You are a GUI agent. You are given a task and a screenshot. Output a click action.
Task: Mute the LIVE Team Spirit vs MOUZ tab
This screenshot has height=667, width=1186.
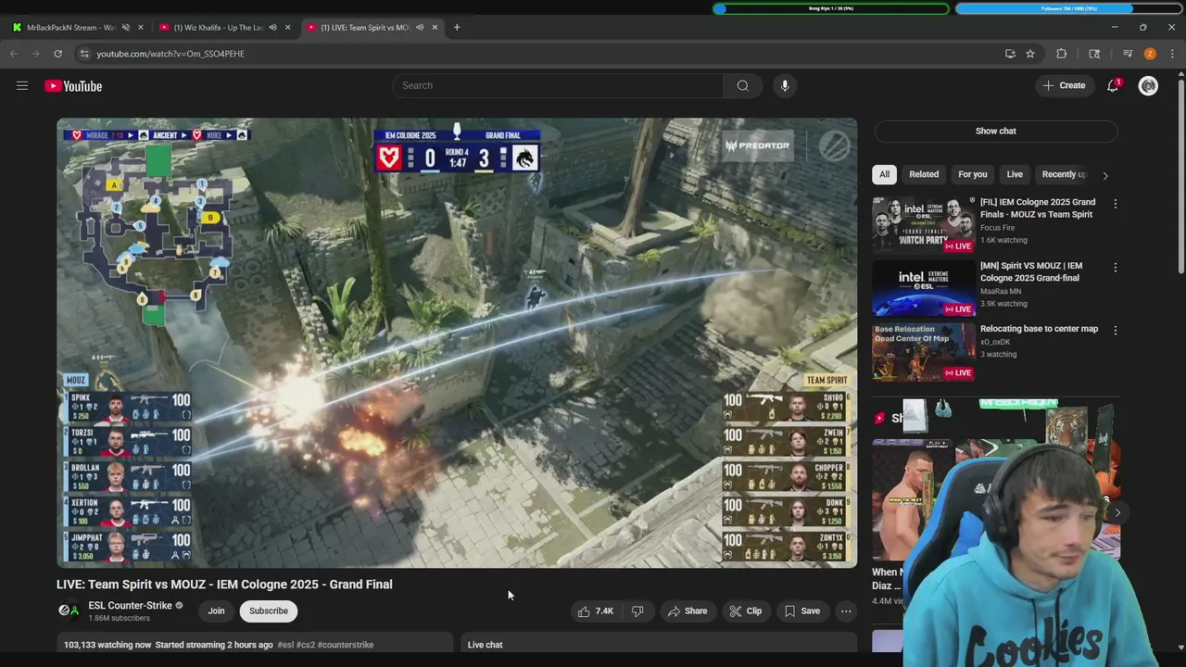click(419, 28)
